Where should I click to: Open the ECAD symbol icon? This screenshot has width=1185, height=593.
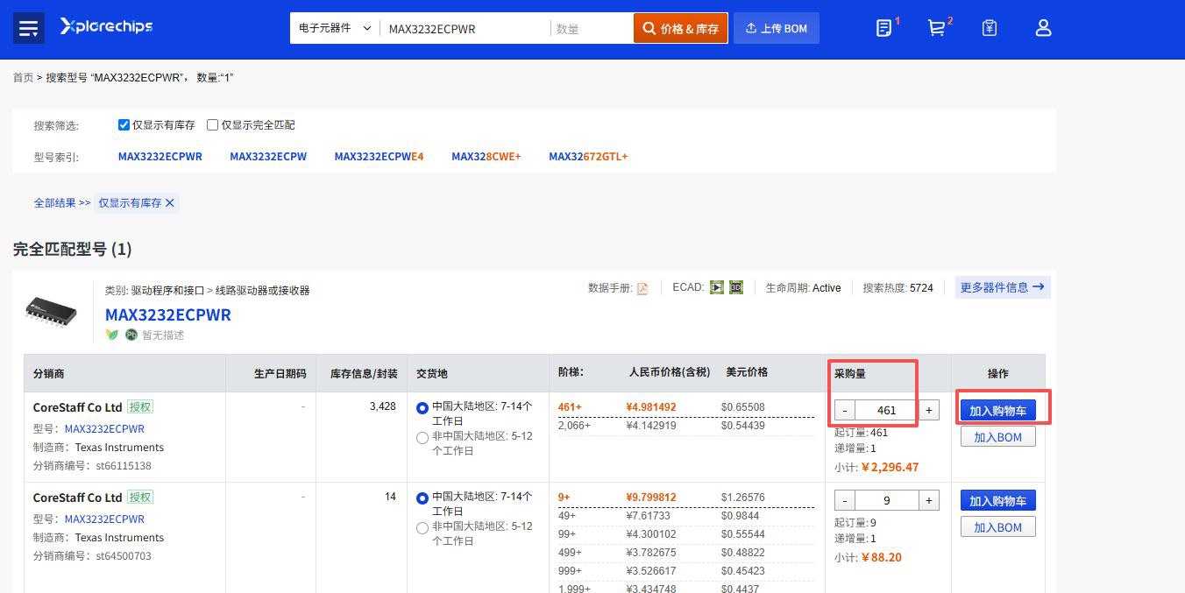click(x=717, y=287)
